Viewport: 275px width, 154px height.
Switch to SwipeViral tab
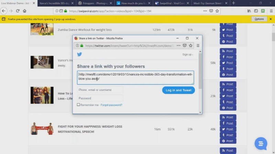170,3
